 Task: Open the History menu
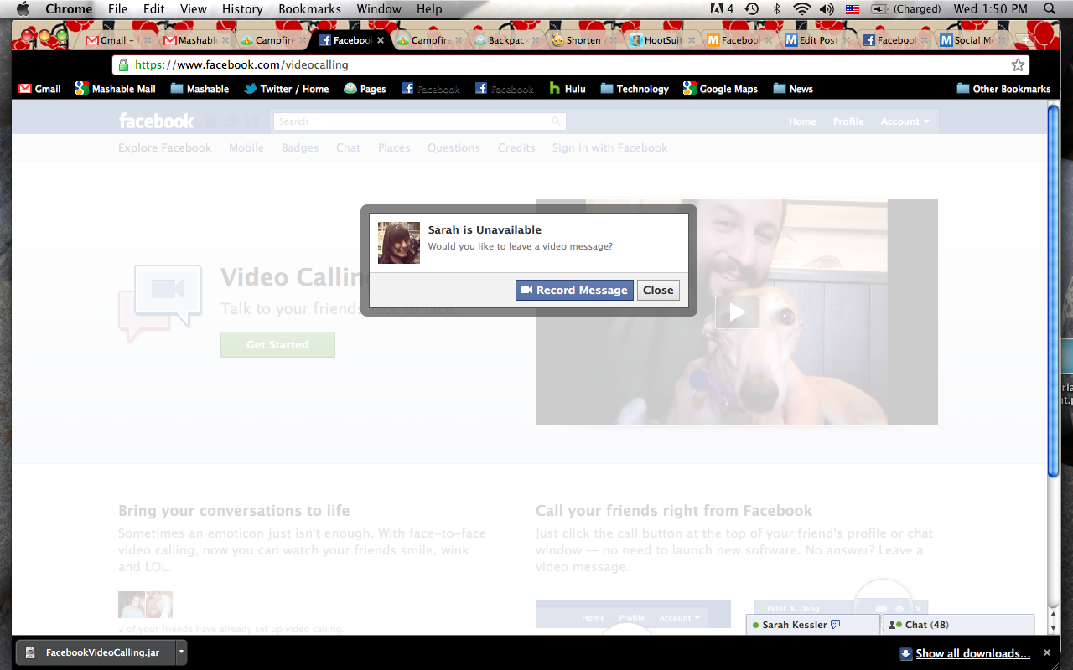click(242, 9)
